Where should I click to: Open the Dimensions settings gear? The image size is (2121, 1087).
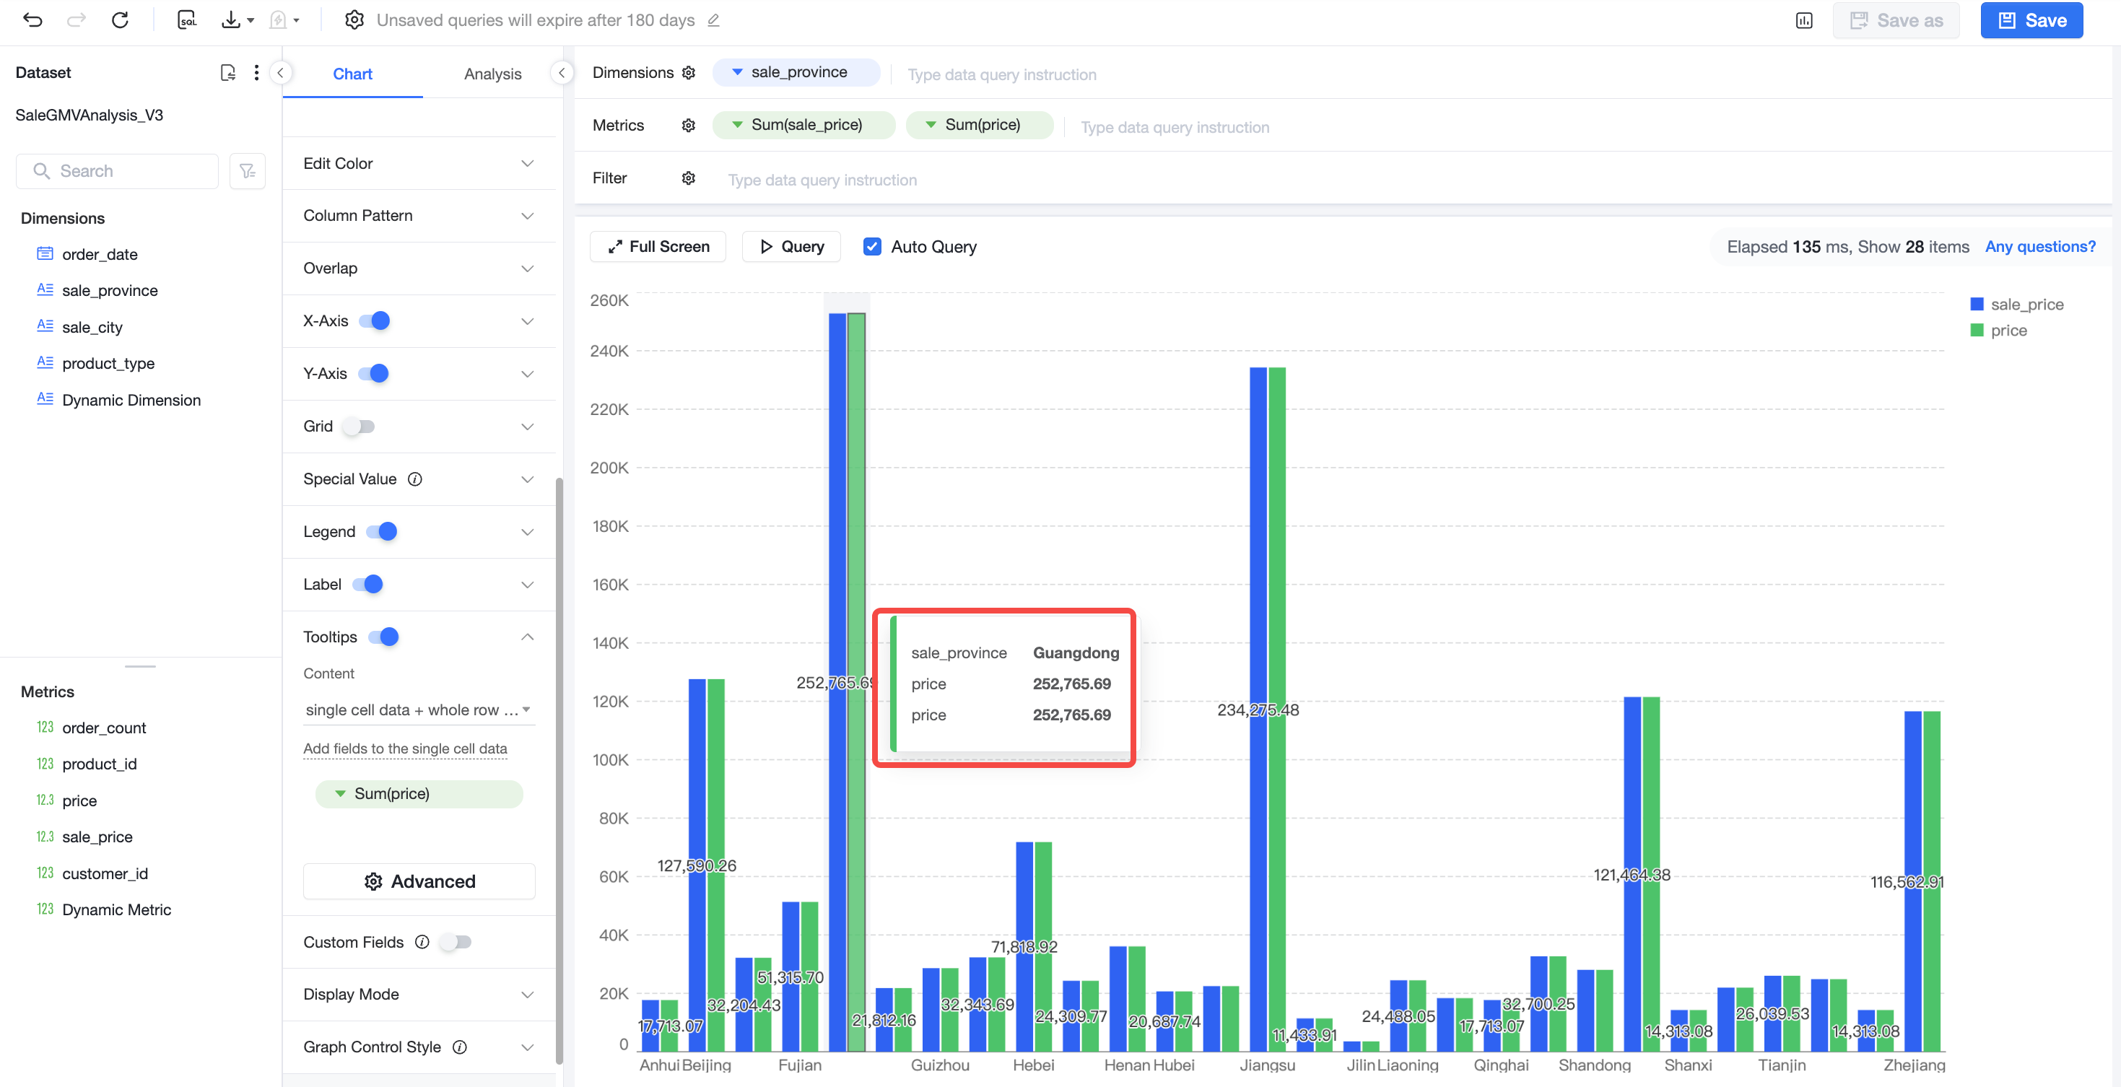(x=688, y=72)
